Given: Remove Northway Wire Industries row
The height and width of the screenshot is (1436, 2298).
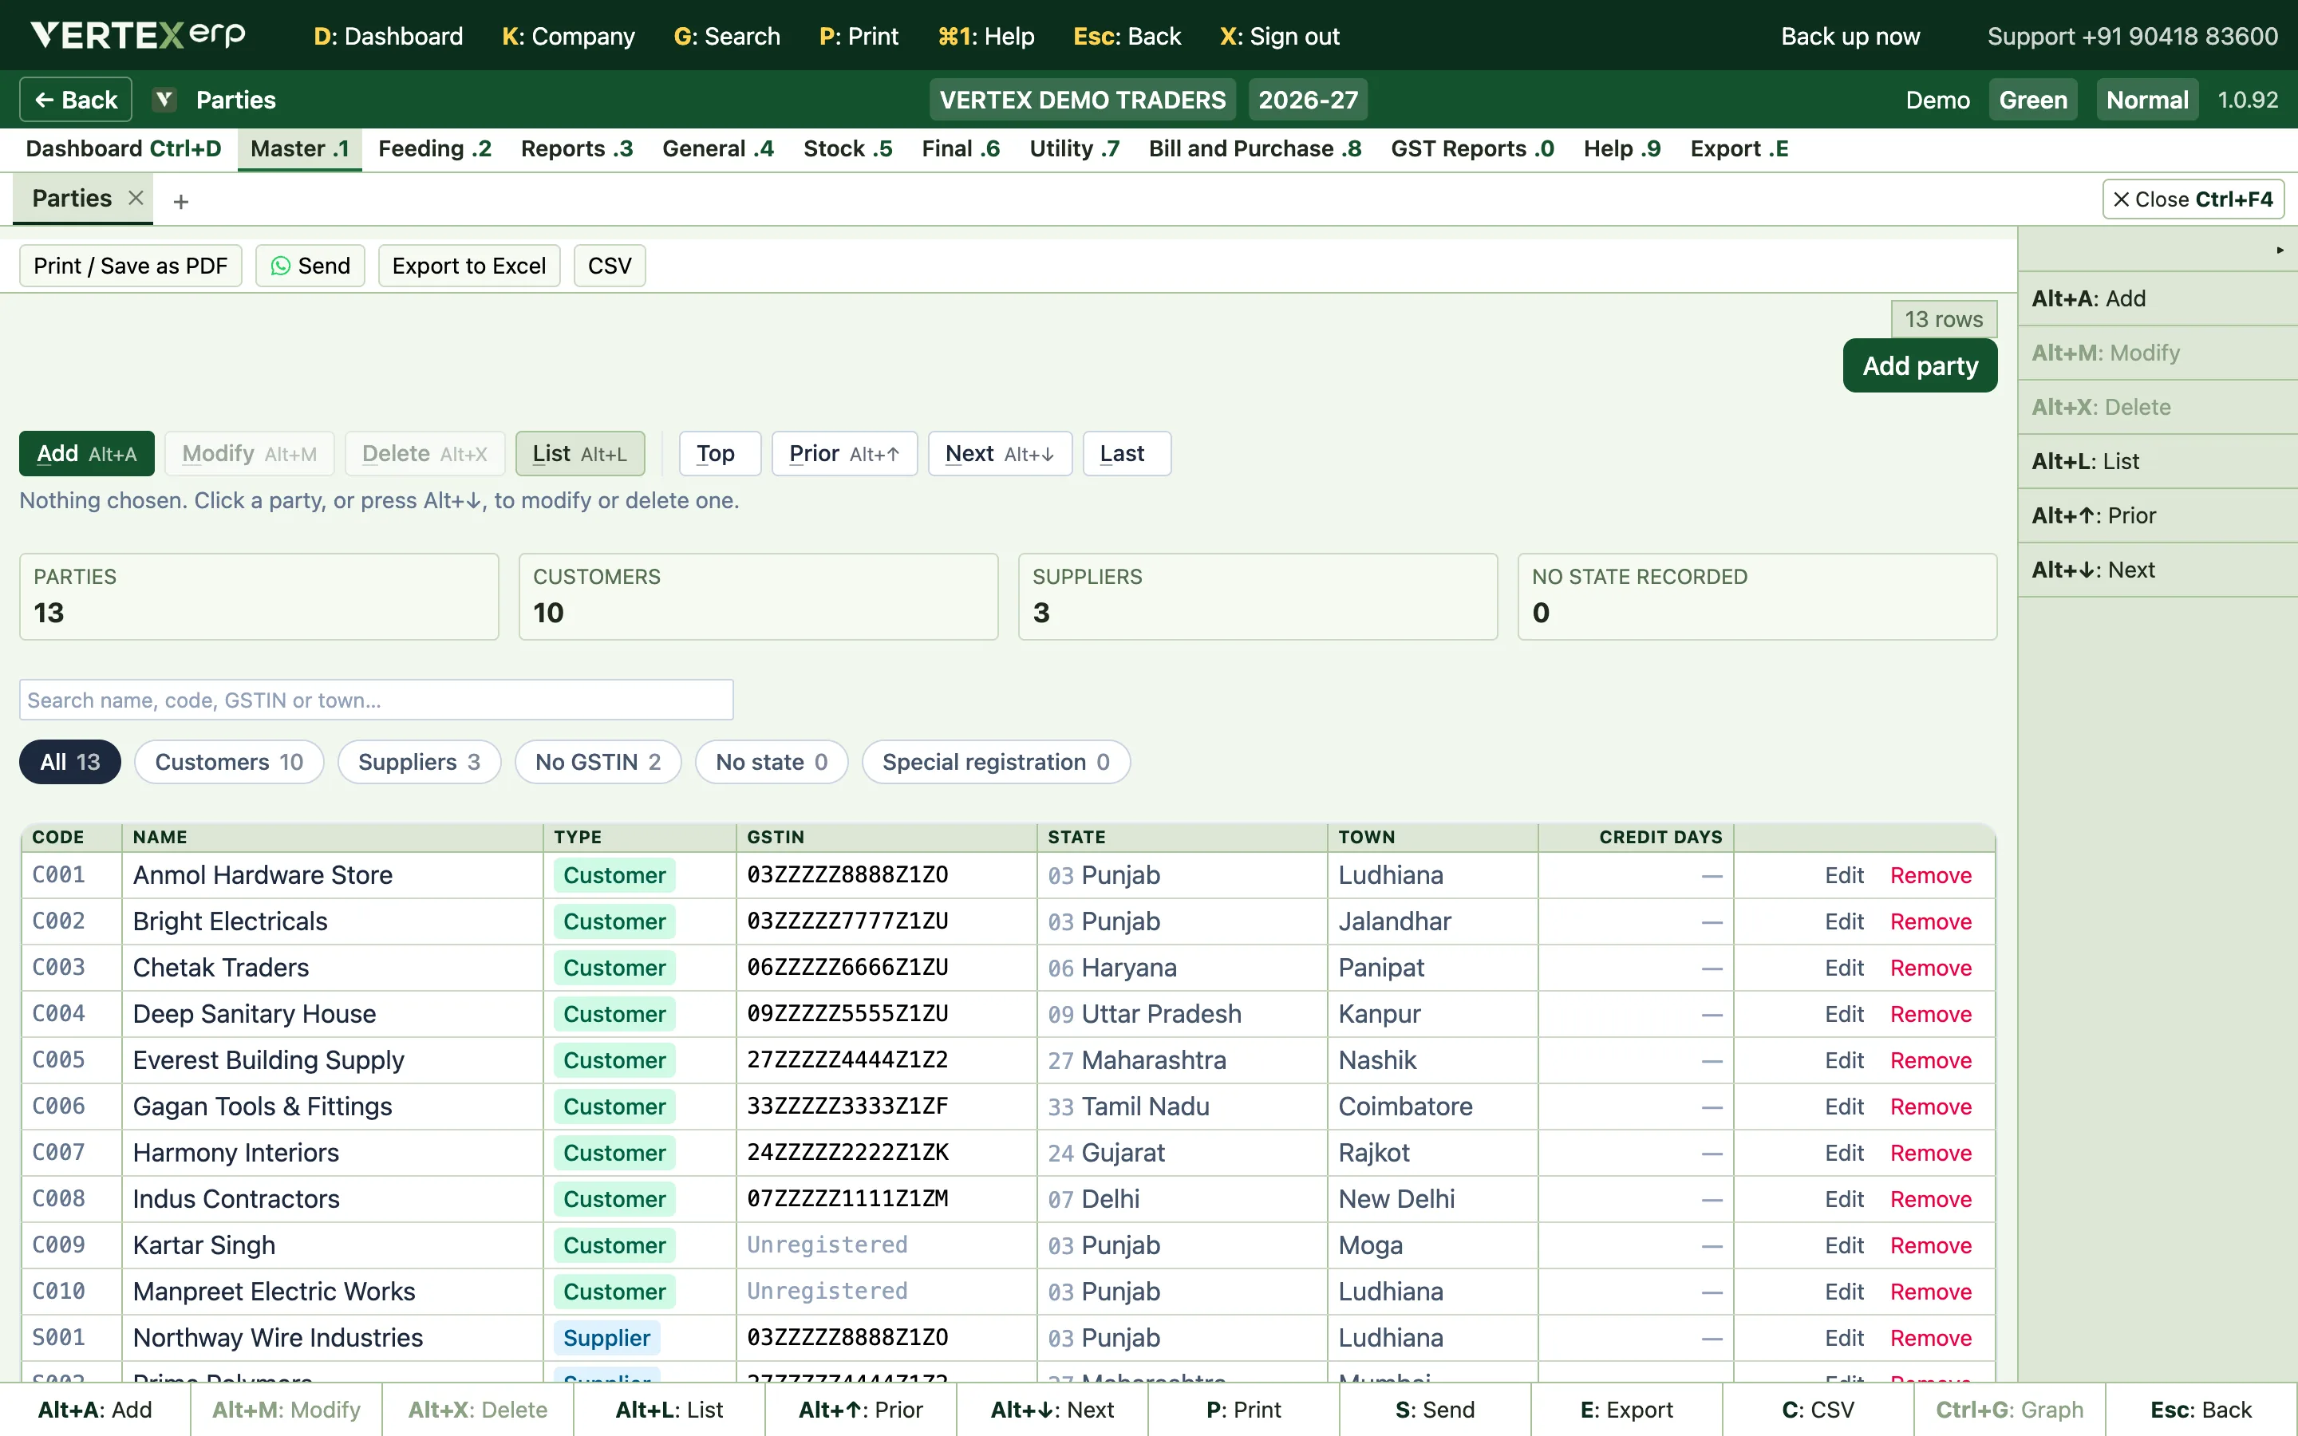Looking at the screenshot, I should 1930,1338.
